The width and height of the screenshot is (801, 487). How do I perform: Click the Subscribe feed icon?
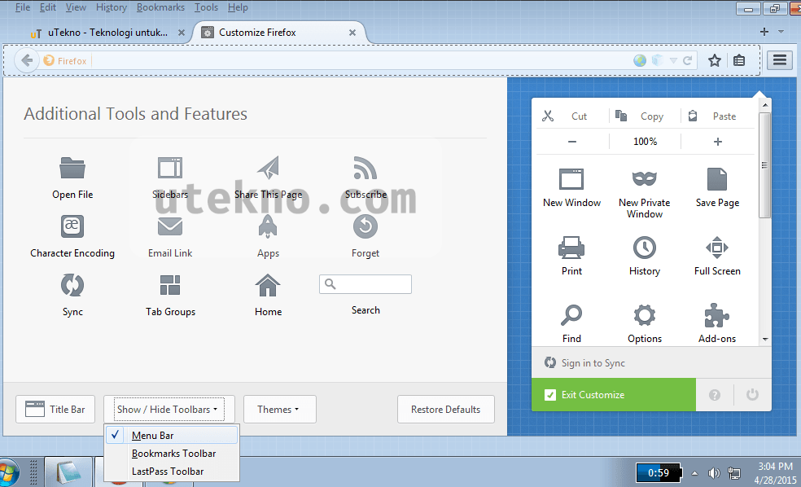tap(365, 168)
